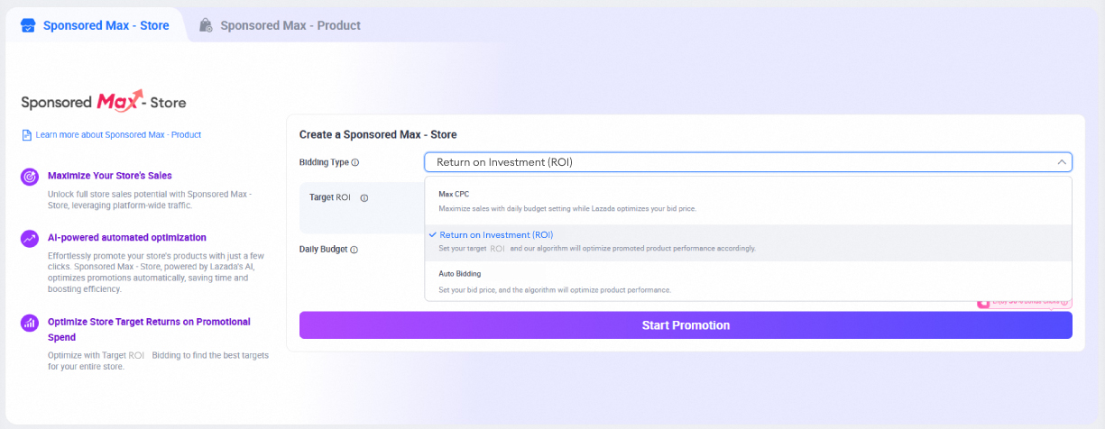Click the 'Daily Budget' label
The image size is (1105, 429).
click(x=323, y=250)
